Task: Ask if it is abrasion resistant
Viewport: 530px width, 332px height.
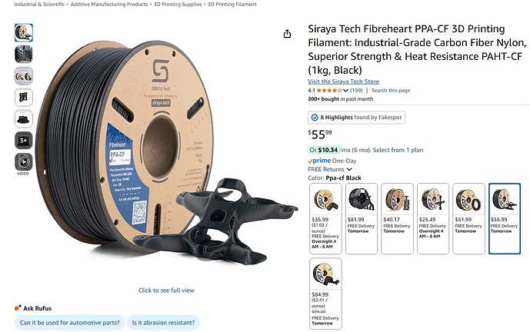Action: (x=163, y=323)
